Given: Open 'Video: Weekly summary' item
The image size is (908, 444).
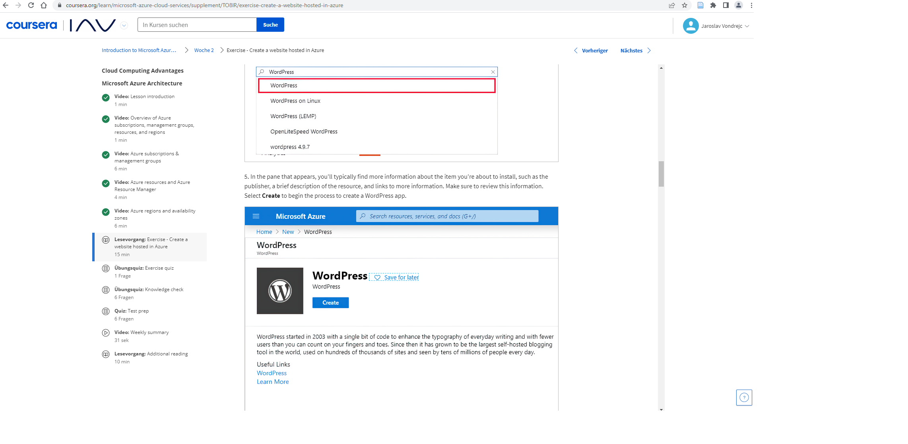Looking at the screenshot, I should point(150,336).
